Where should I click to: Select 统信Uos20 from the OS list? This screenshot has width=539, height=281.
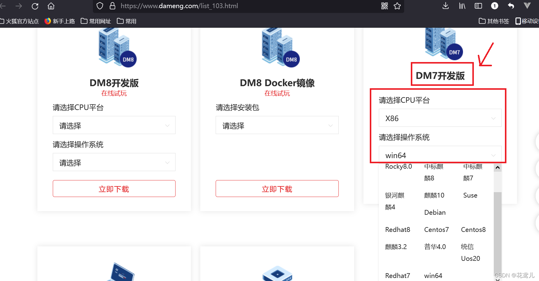click(x=471, y=253)
